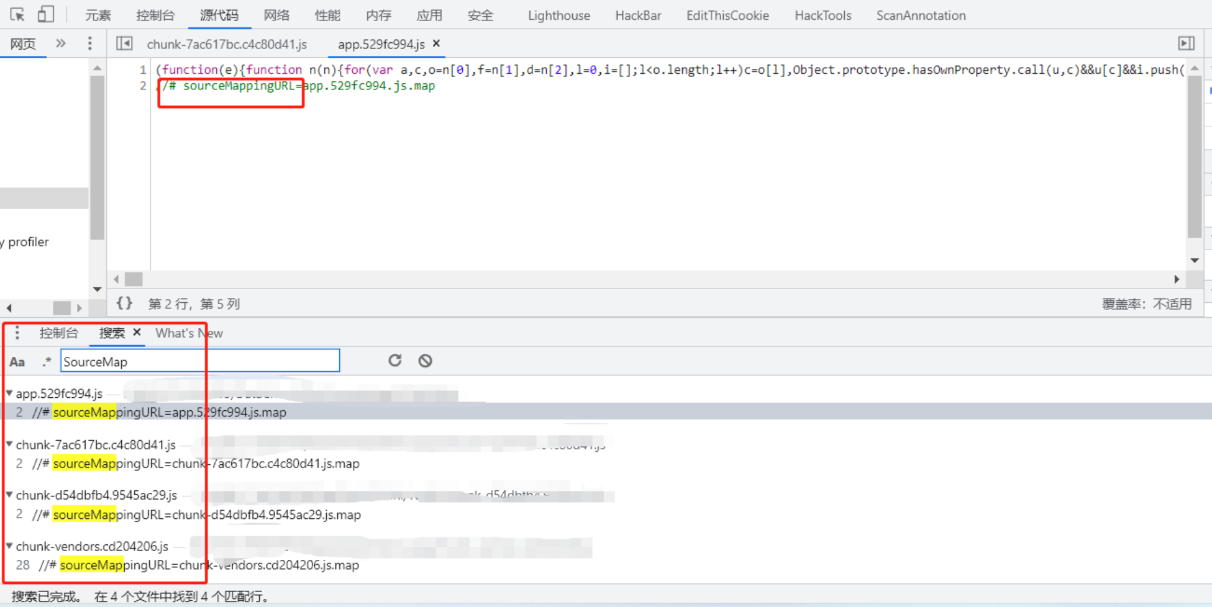Switch to the 控制台 top tab
Viewport: 1212px width, 607px height.
coord(155,16)
